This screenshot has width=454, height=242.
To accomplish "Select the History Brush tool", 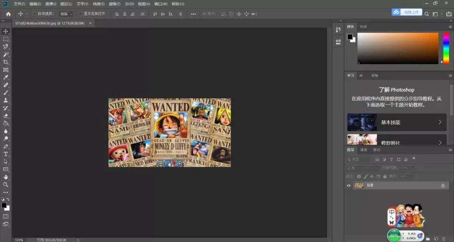I will coord(5,108).
